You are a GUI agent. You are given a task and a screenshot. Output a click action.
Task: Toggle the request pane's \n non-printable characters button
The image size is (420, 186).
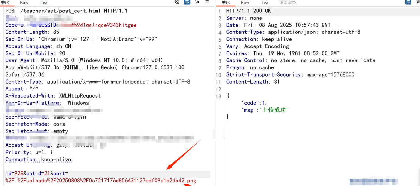point(197,2)
